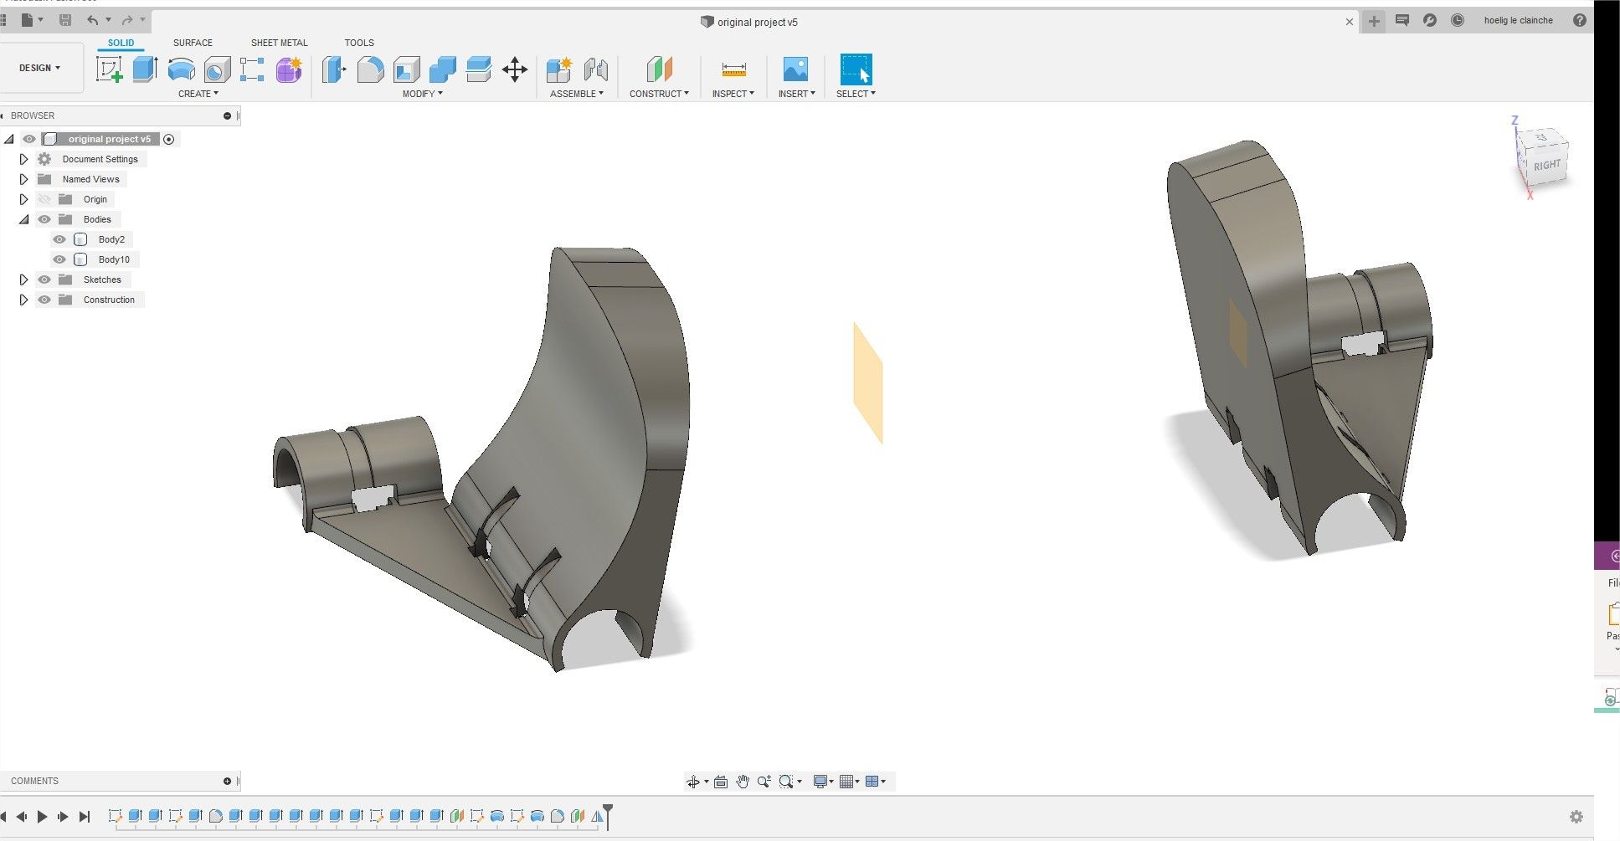Open the DESIGN workspace selector

tap(39, 68)
